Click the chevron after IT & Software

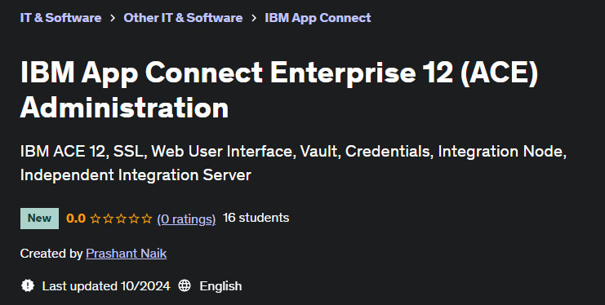click(113, 18)
